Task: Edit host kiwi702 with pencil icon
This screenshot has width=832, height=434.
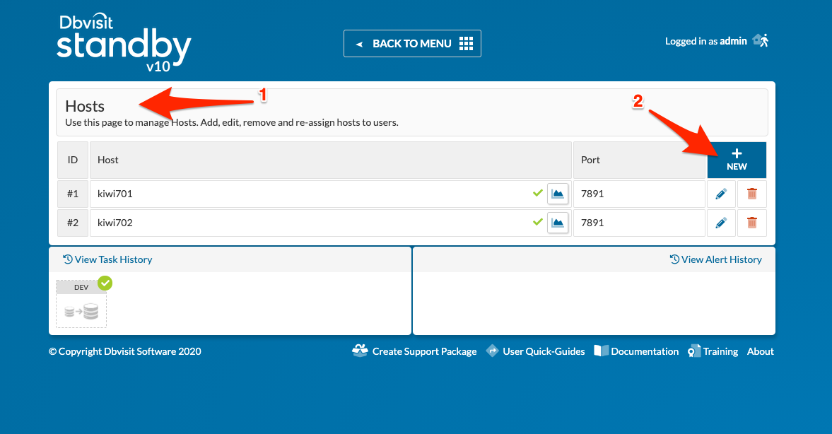Action: click(x=721, y=223)
